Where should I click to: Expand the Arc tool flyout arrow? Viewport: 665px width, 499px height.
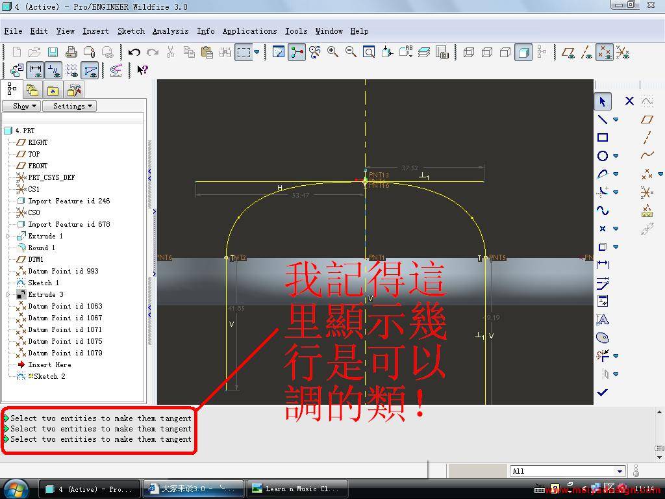(616, 174)
